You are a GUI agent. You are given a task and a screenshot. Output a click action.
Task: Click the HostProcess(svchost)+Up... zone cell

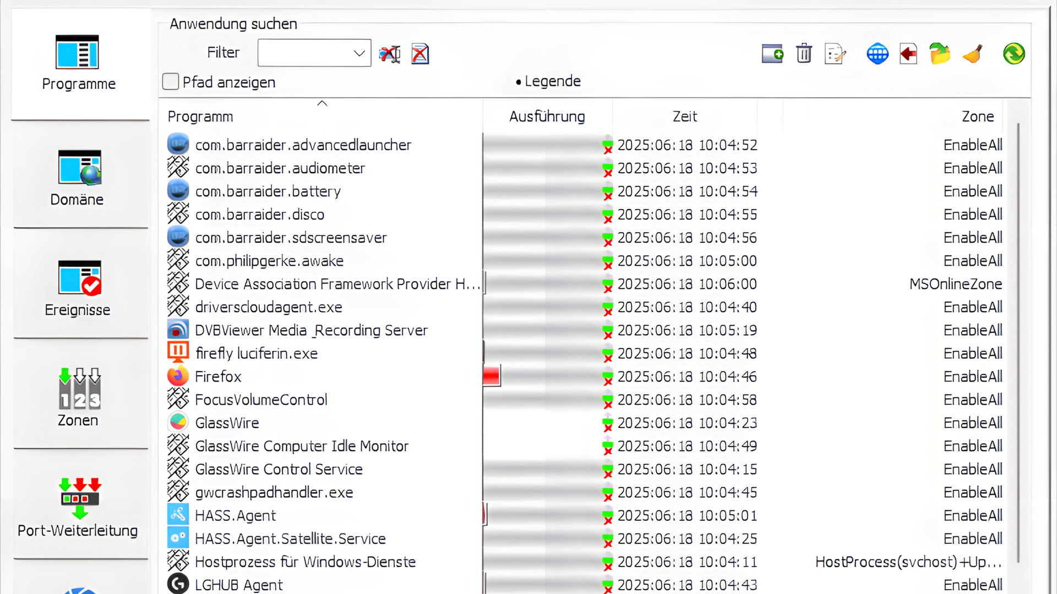[908, 562]
